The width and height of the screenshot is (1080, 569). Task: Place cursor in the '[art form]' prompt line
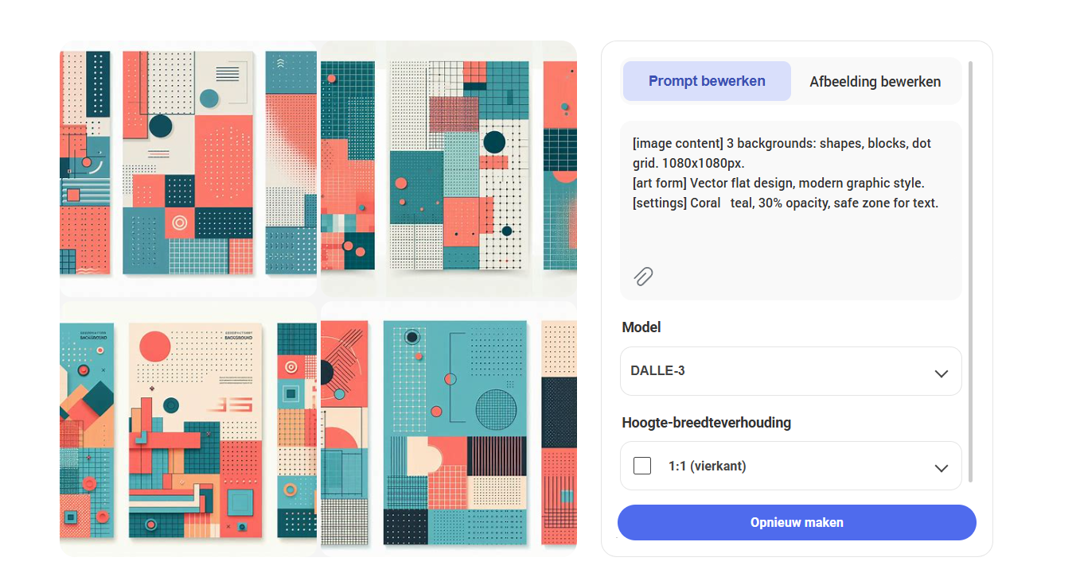click(778, 184)
